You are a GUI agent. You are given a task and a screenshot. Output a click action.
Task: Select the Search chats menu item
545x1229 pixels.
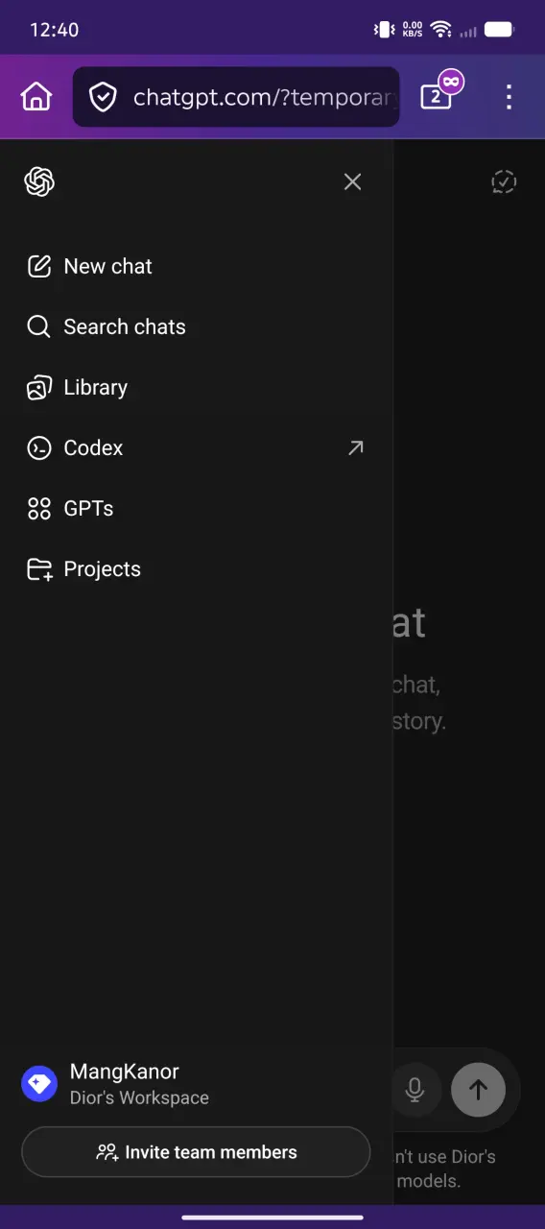point(196,326)
